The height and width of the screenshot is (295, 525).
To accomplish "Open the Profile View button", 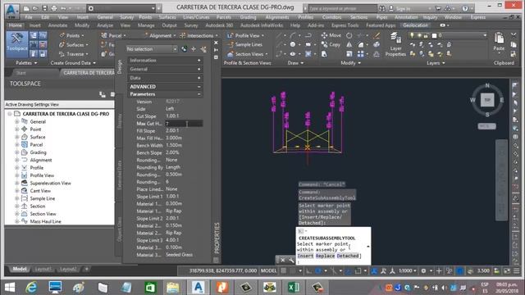I will pyautogui.click(x=245, y=35).
